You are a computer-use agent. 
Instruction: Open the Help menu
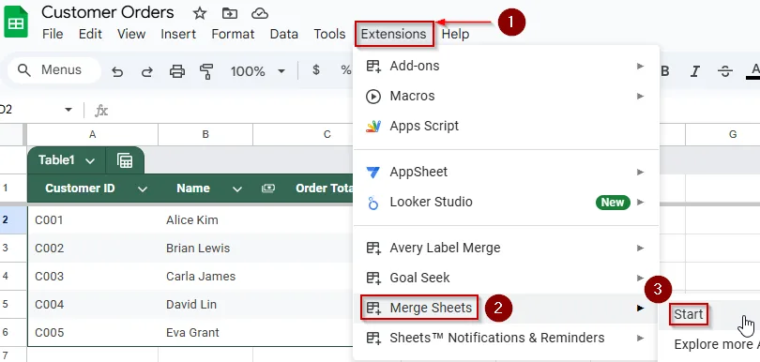pos(456,34)
